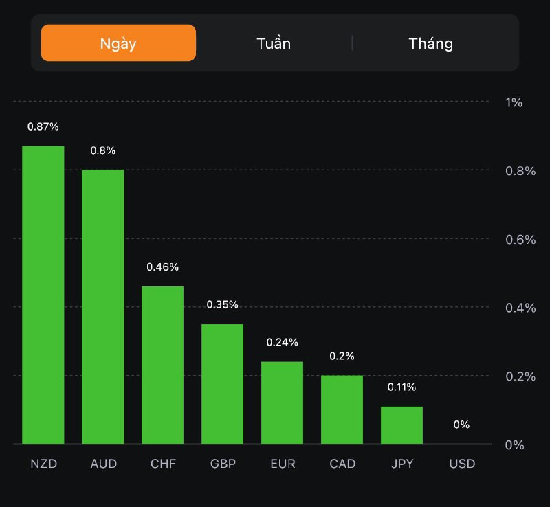Click the USD currency label
The image size is (550, 507).
[462, 464]
